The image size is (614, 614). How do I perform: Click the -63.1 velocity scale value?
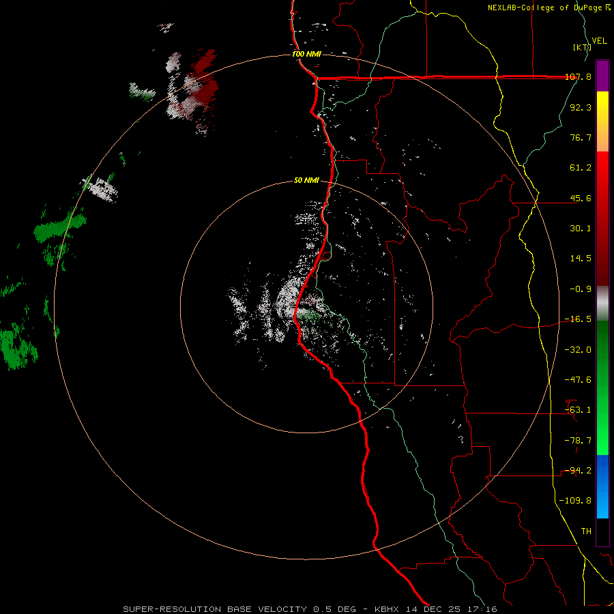[578, 410]
